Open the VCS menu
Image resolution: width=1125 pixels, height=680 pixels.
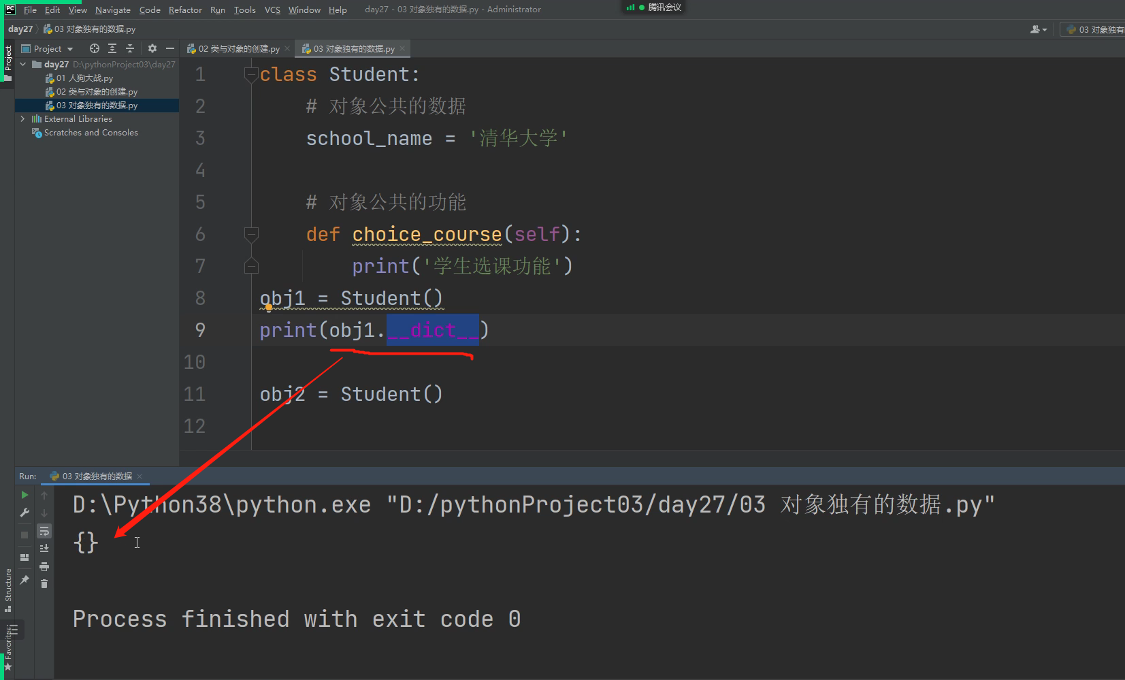272,10
